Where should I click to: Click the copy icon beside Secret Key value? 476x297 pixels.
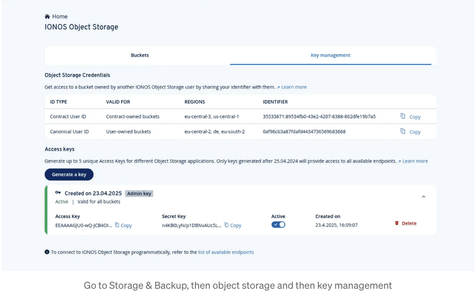click(x=226, y=225)
